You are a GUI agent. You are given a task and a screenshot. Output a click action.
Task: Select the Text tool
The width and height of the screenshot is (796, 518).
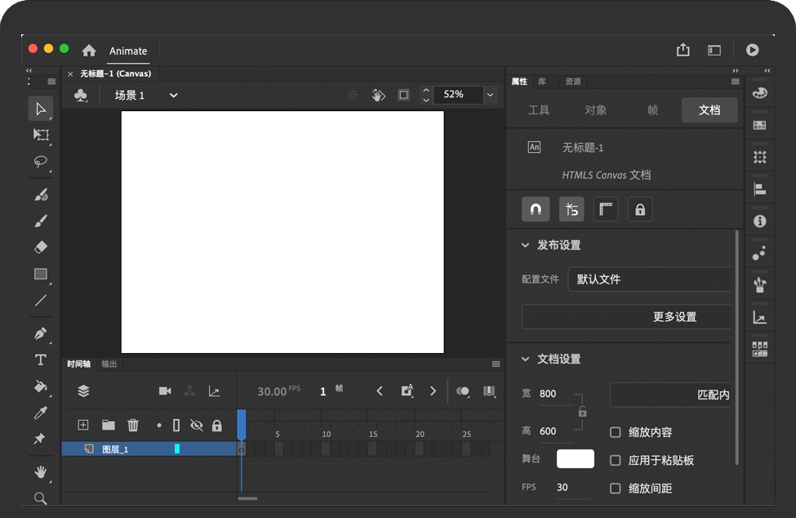coord(41,360)
